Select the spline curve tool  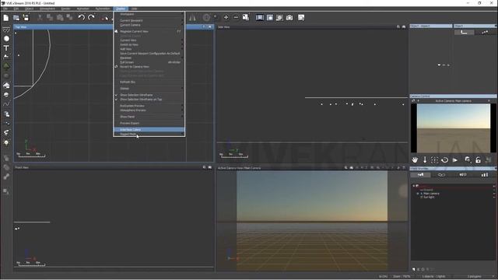tap(6, 103)
